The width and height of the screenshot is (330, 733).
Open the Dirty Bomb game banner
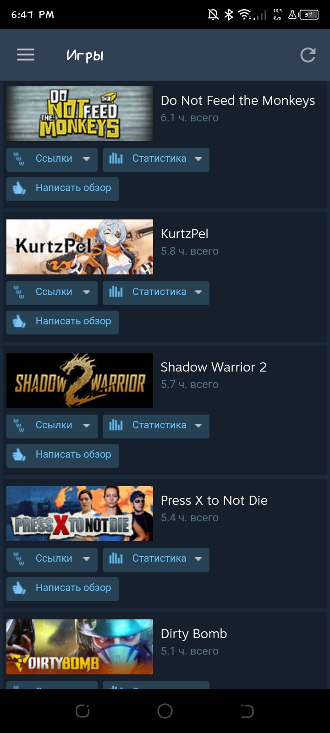pyautogui.click(x=80, y=647)
